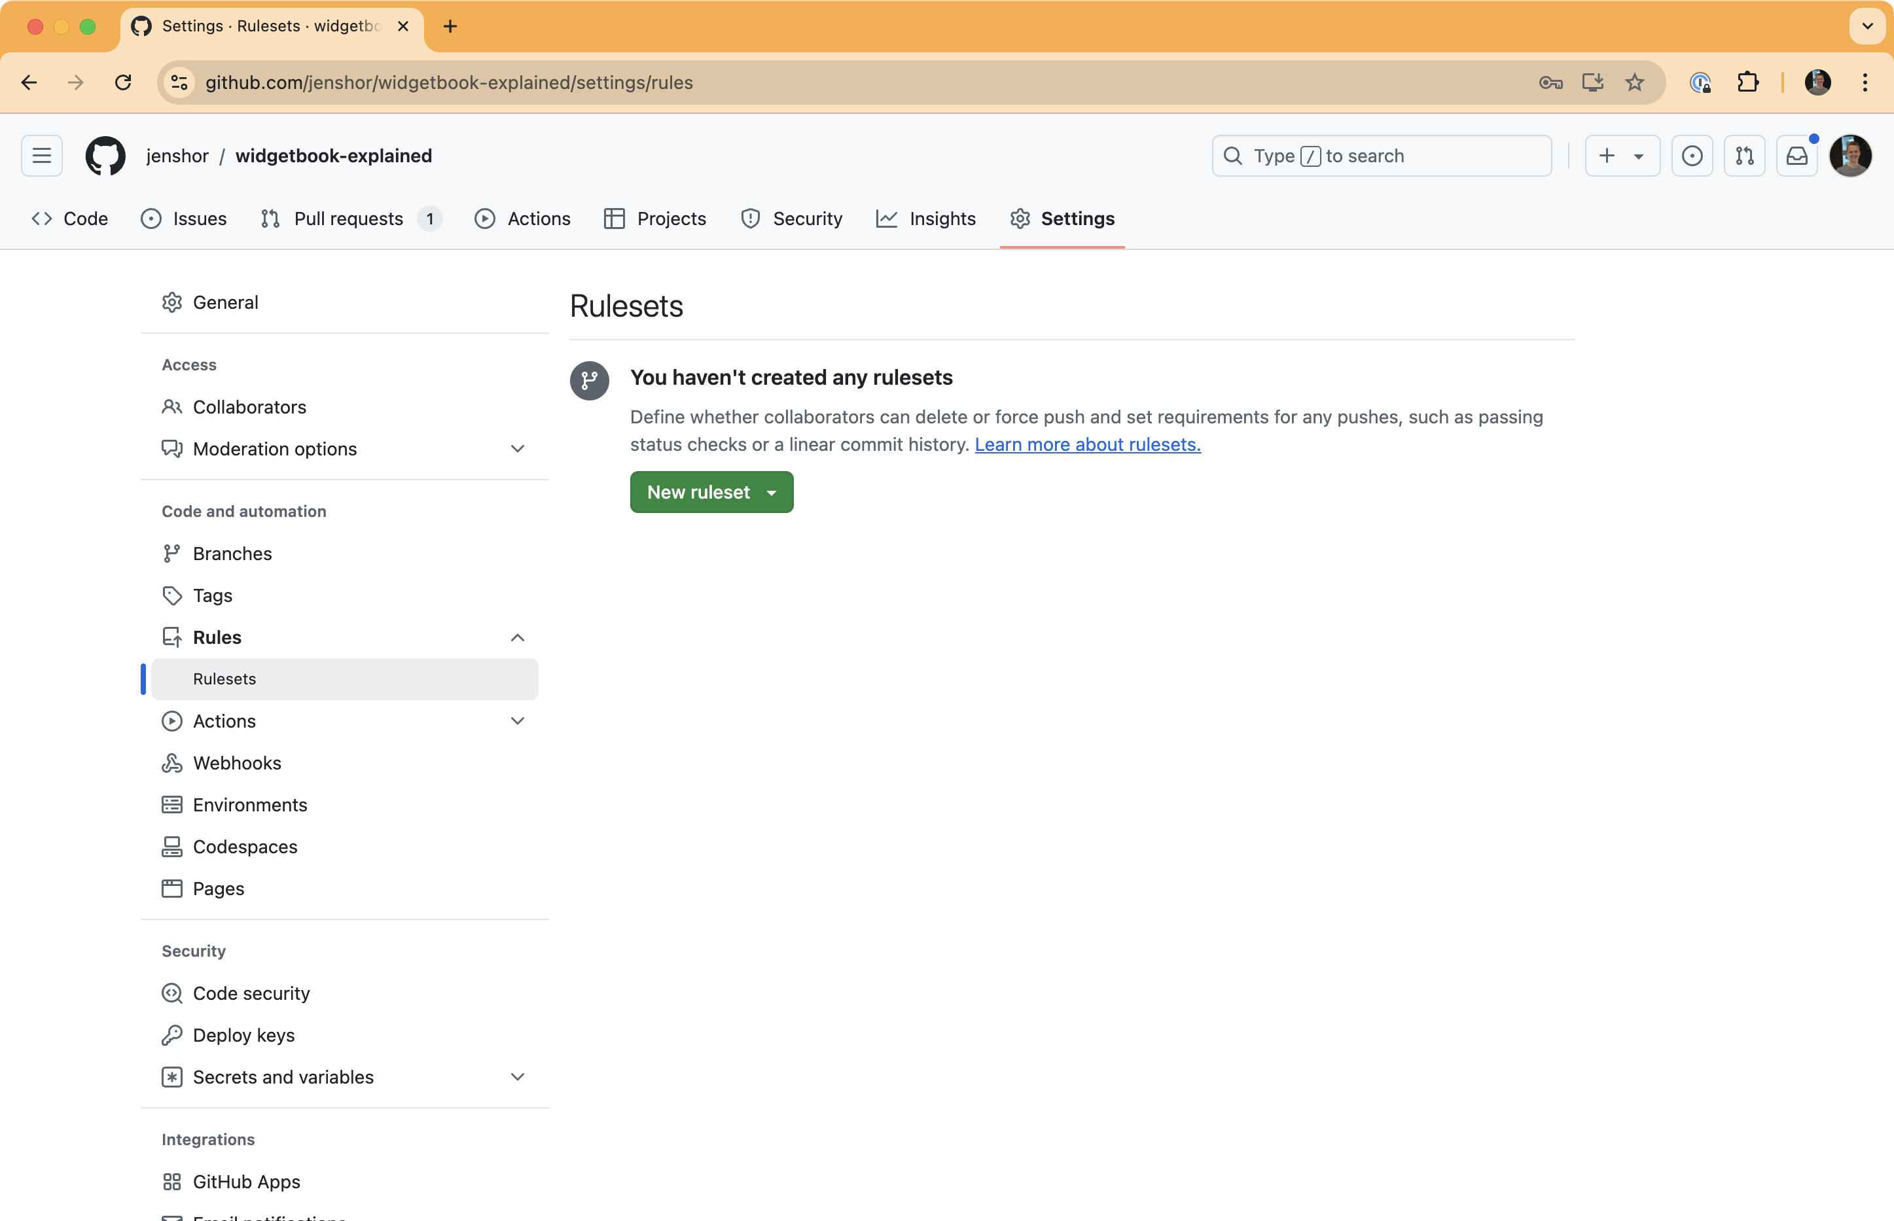The height and width of the screenshot is (1221, 1894).
Task: Reload the page
Action: pos(123,82)
